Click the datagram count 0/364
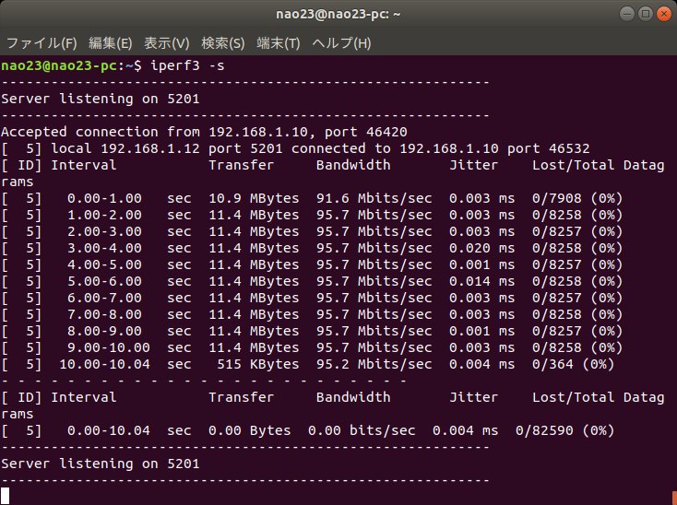This screenshot has height=505, width=677. (x=552, y=364)
